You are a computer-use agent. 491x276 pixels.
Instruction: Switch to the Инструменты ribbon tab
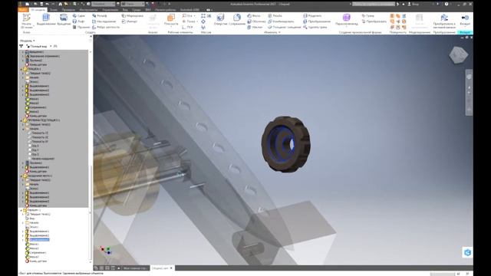point(88,10)
